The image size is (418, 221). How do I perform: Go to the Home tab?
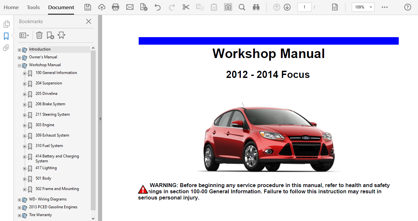click(x=11, y=7)
